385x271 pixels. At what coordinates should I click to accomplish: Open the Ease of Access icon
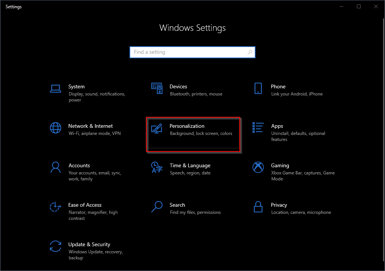(x=56, y=207)
